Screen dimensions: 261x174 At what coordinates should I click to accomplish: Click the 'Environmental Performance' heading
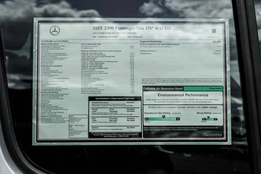pos(183,95)
